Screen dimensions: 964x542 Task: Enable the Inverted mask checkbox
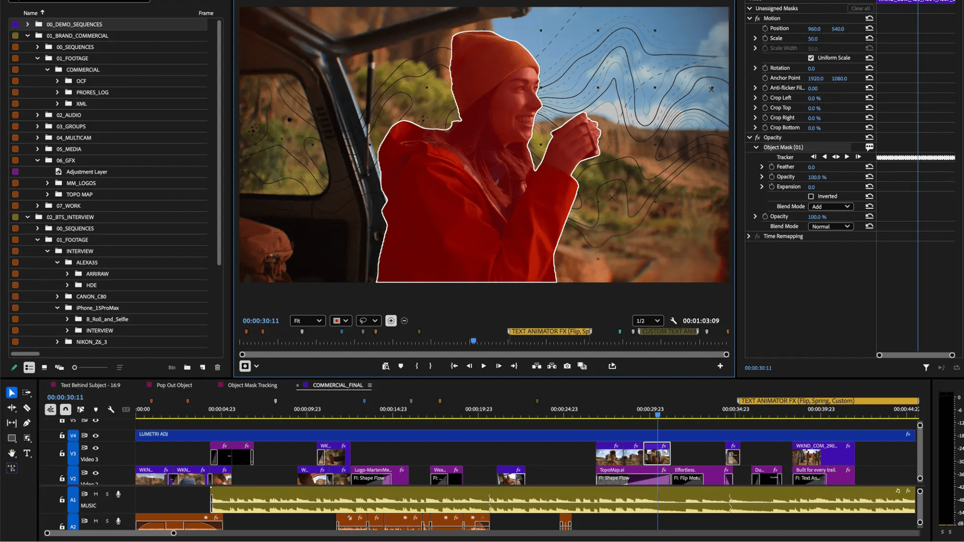[811, 197]
